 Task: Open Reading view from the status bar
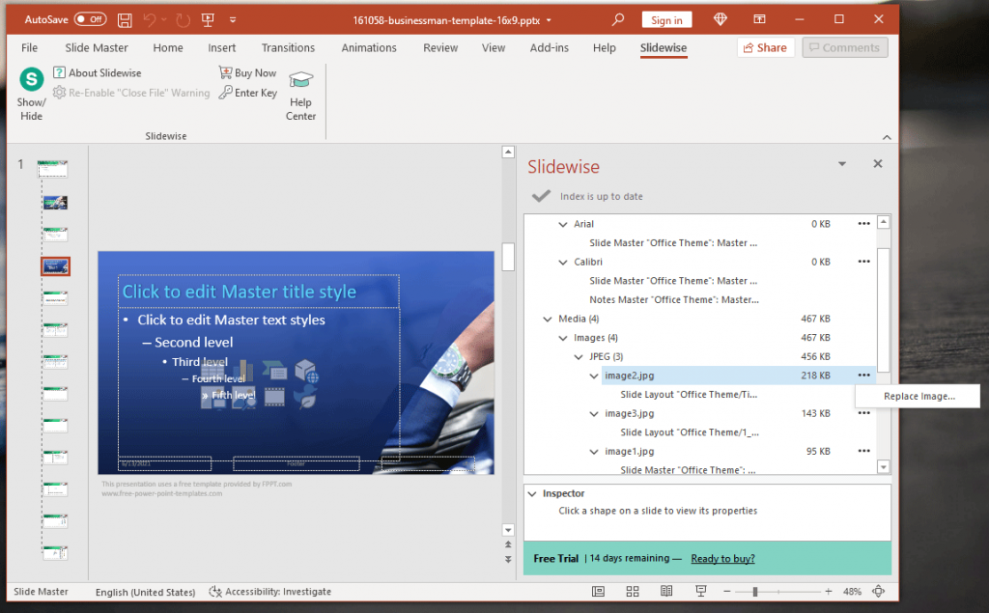666,591
